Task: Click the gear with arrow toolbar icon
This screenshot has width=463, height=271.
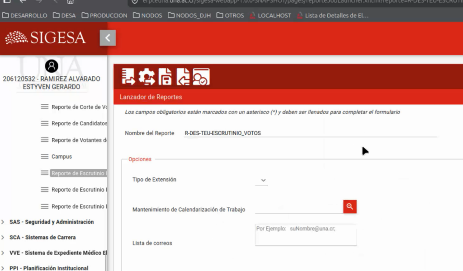Action: (146, 77)
